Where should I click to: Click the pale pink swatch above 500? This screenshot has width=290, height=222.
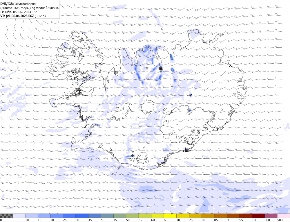(x=283, y=216)
